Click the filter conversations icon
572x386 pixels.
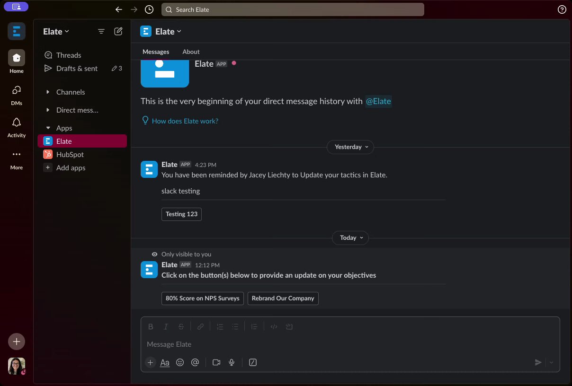(101, 31)
